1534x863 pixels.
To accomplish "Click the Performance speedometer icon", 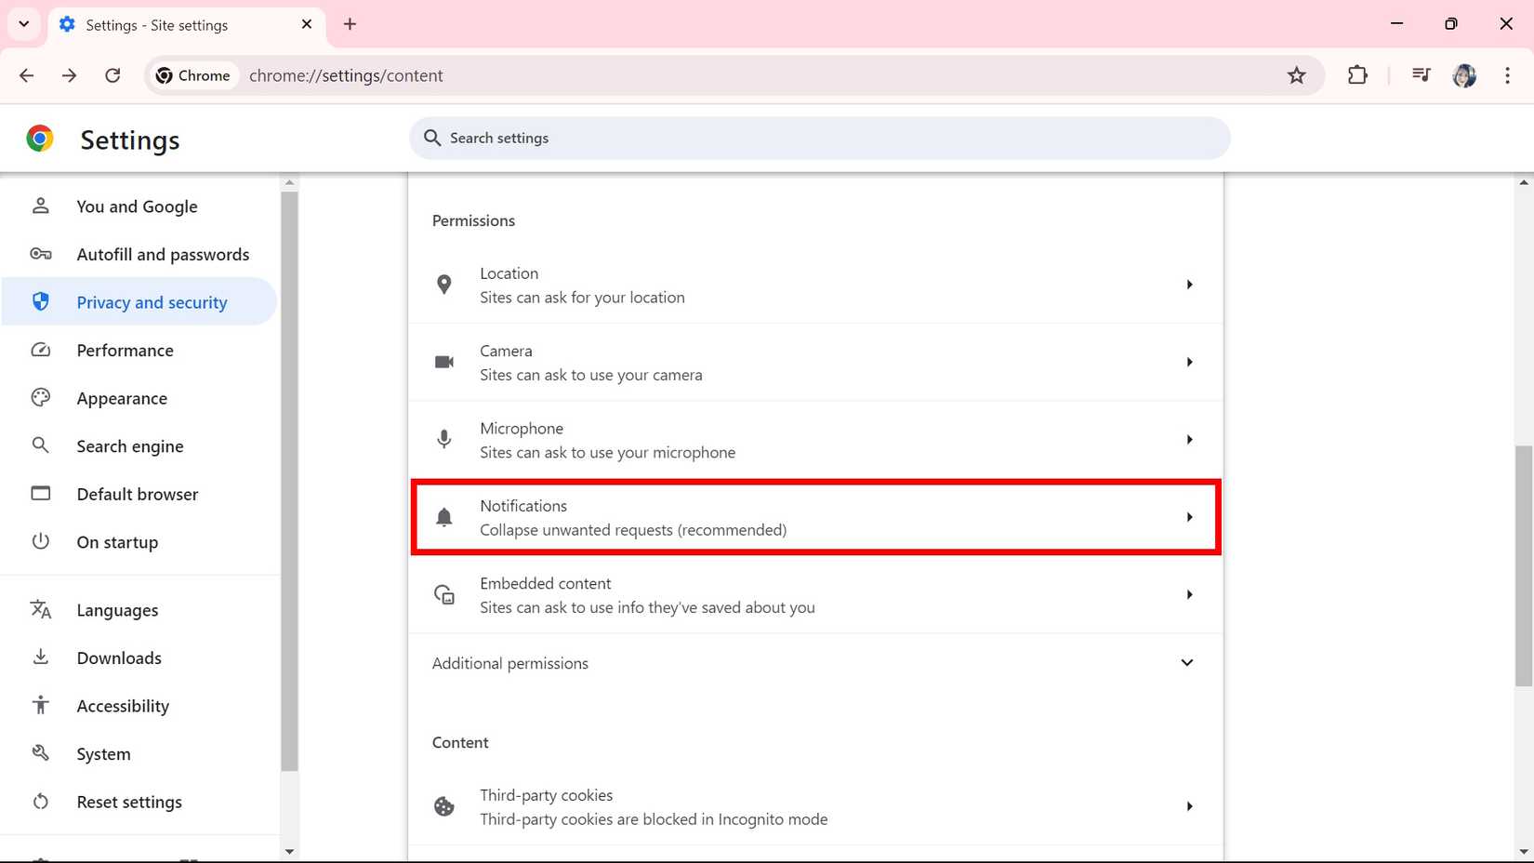I will [x=41, y=350].
